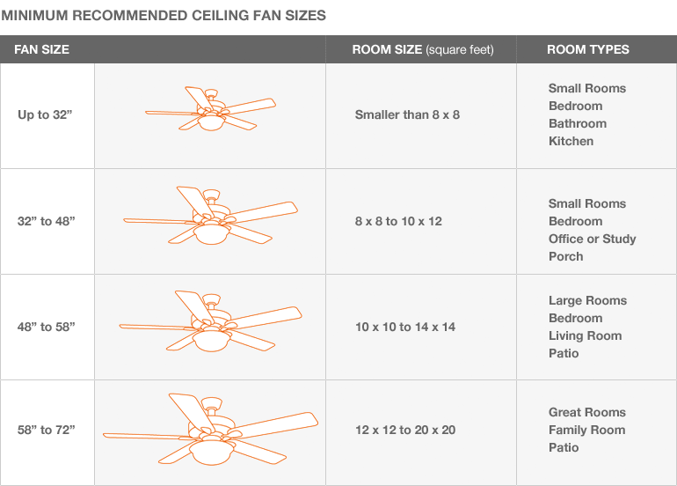
Task: Click the "32" to 48"" size label
Action: 47,221
